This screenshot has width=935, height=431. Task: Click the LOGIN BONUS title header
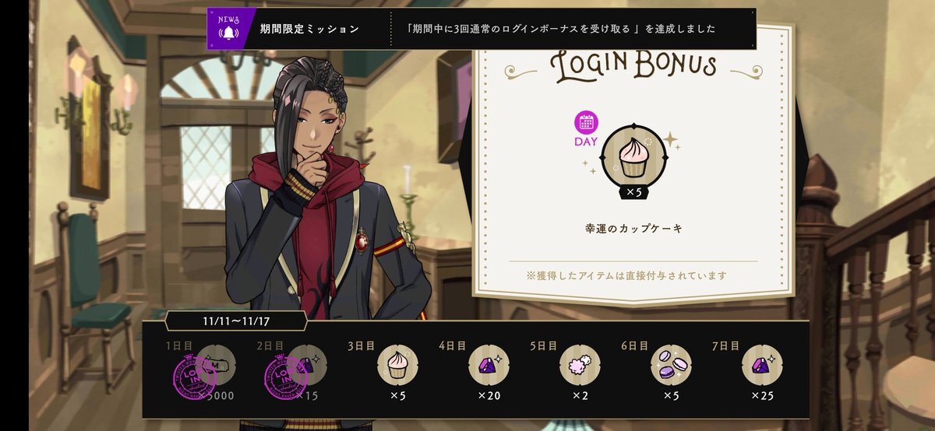tap(633, 66)
